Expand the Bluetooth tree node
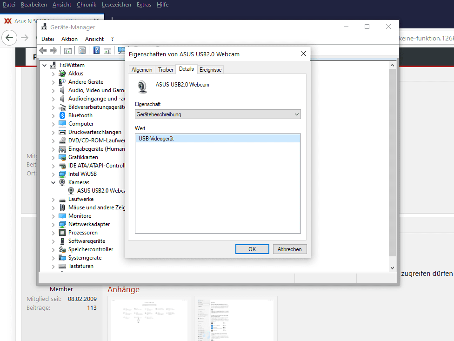 tap(53, 116)
